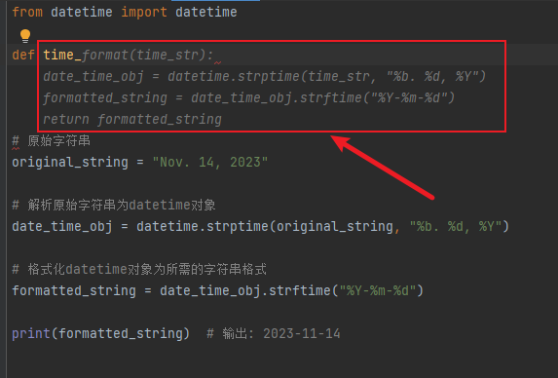This screenshot has width=558, height=378.
Task: Click the 'def' keyword
Action: [x=23, y=55]
